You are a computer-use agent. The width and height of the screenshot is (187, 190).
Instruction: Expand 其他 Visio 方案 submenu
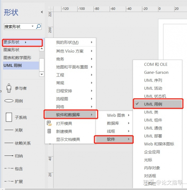(70, 51)
